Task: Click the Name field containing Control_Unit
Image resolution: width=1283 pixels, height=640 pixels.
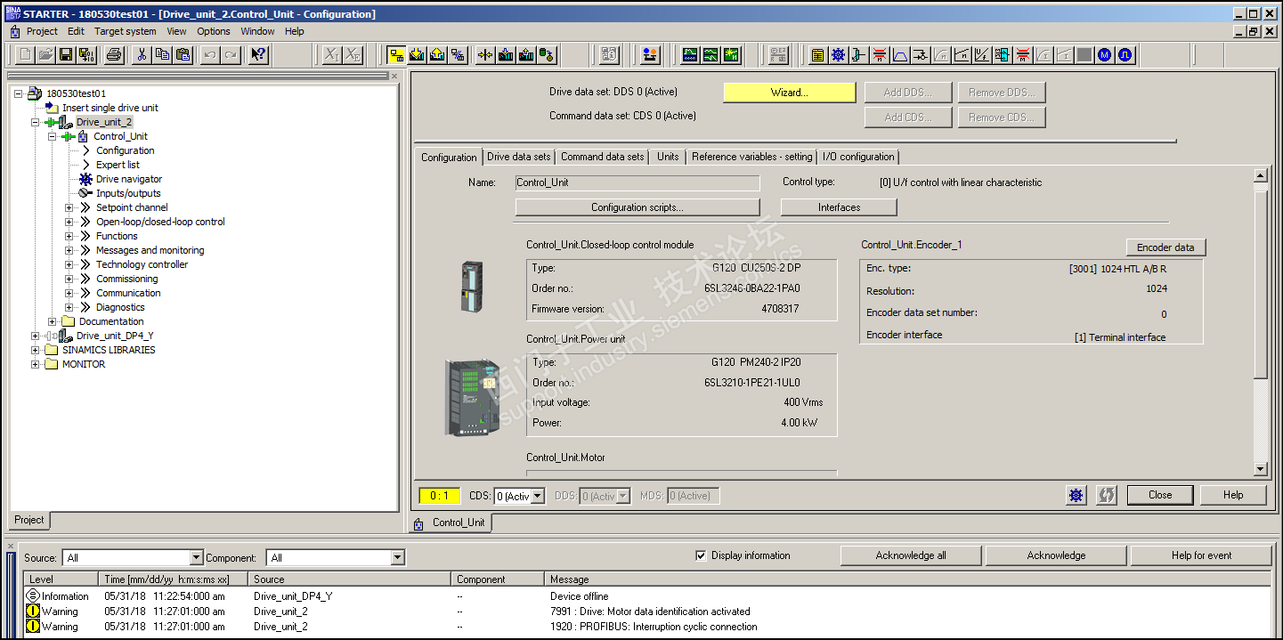Action: (637, 182)
